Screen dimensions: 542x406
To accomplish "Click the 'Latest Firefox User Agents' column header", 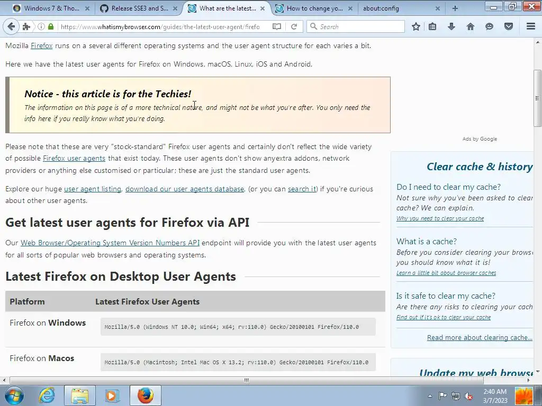I will [x=147, y=302].
